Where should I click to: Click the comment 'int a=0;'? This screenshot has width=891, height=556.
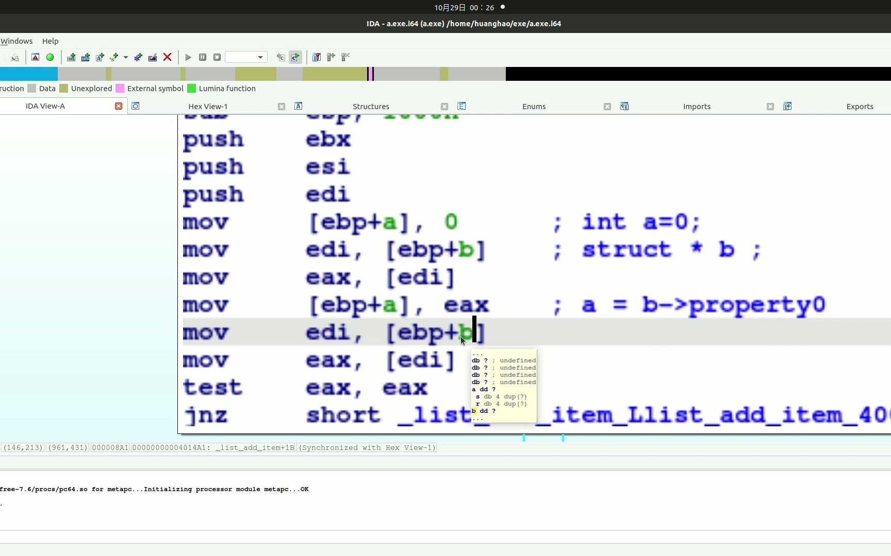tap(641, 222)
